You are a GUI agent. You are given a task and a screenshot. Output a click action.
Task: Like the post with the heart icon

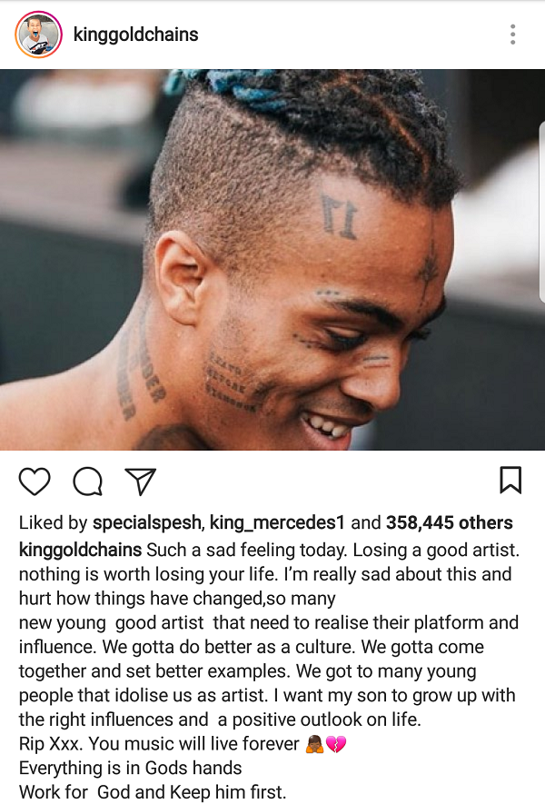coord(35,481)
